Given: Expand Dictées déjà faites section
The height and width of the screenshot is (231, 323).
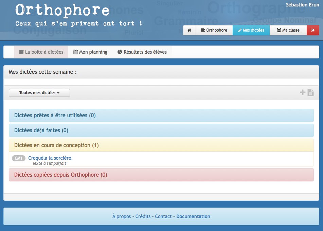Looking at the screenshot, I should [x=161, y=130].
